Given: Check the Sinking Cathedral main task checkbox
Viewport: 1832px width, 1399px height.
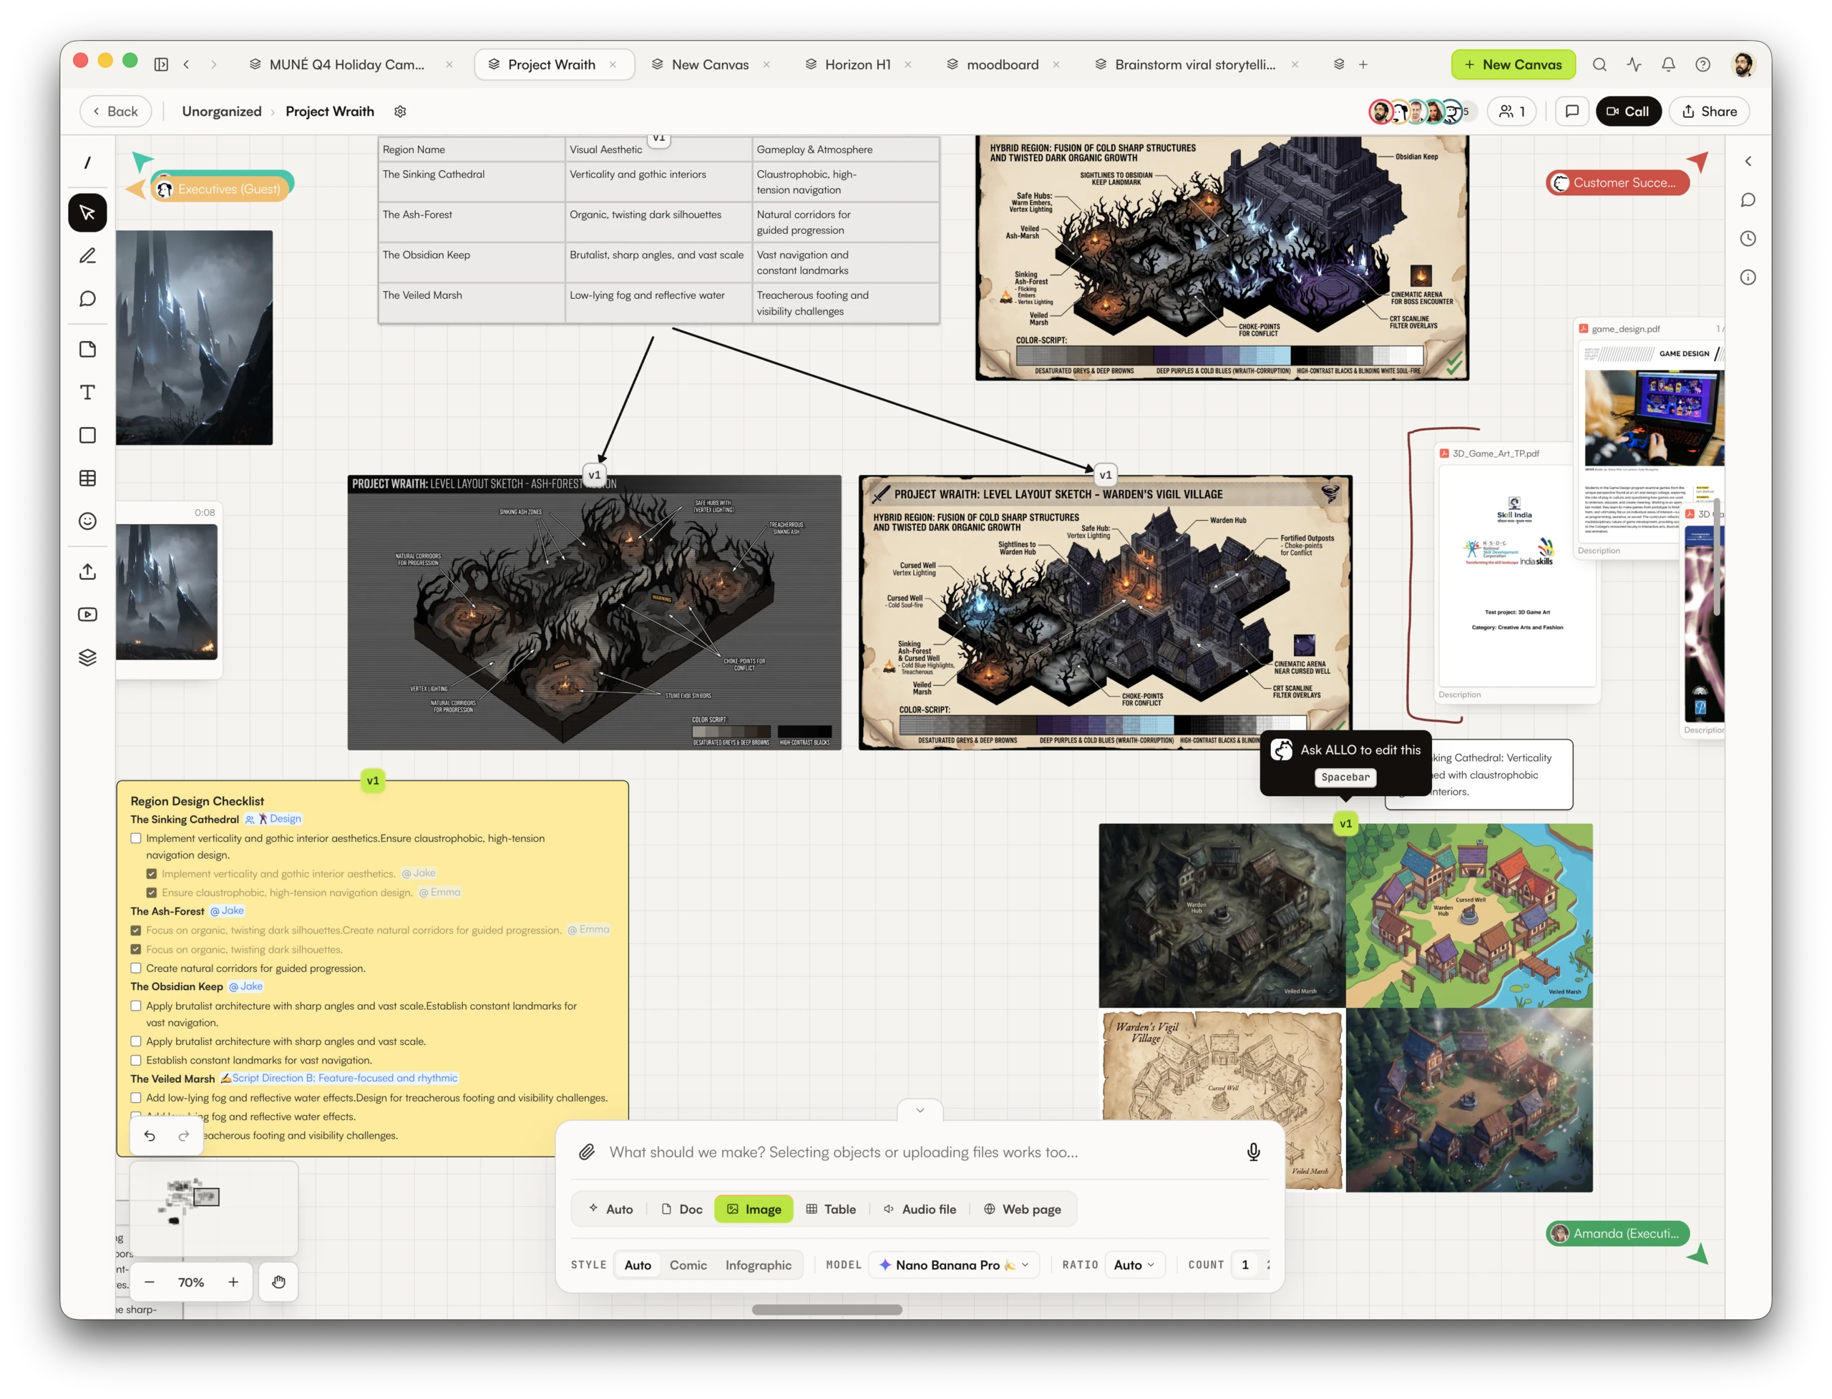Looking at the screenshot, I should click(x=136, y=838).
